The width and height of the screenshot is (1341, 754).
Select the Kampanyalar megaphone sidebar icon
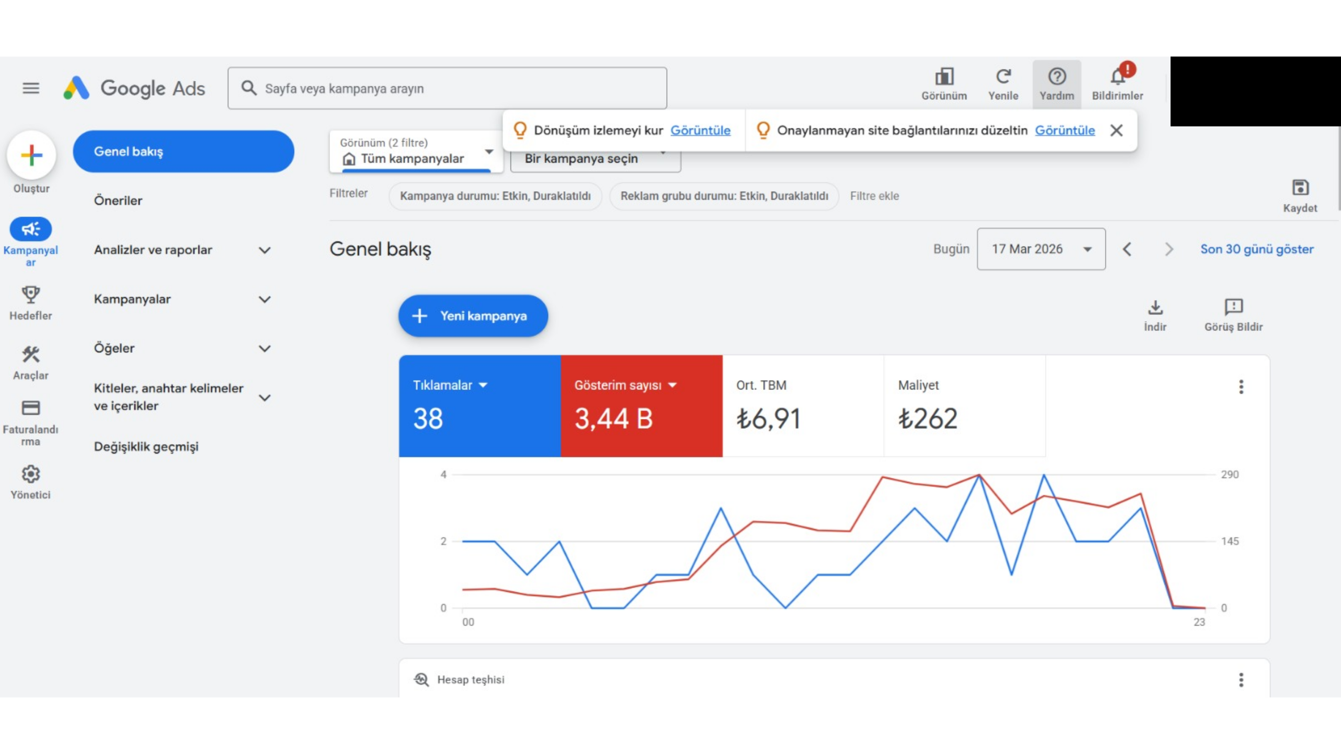pos(31,229)
